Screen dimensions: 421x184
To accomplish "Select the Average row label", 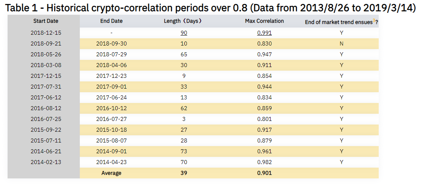I will tap(111, 173).
